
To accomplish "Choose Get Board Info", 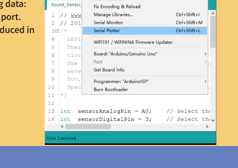I will click(x=145, y=70).
